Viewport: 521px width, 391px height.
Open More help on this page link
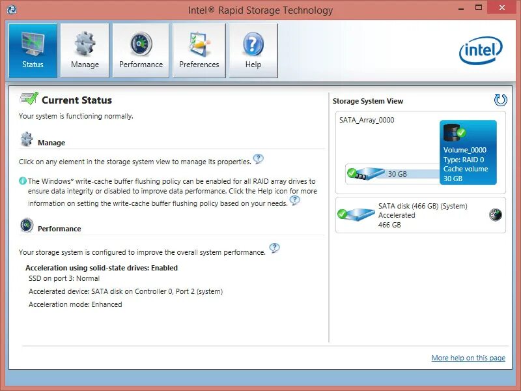(x=468, y=358)
